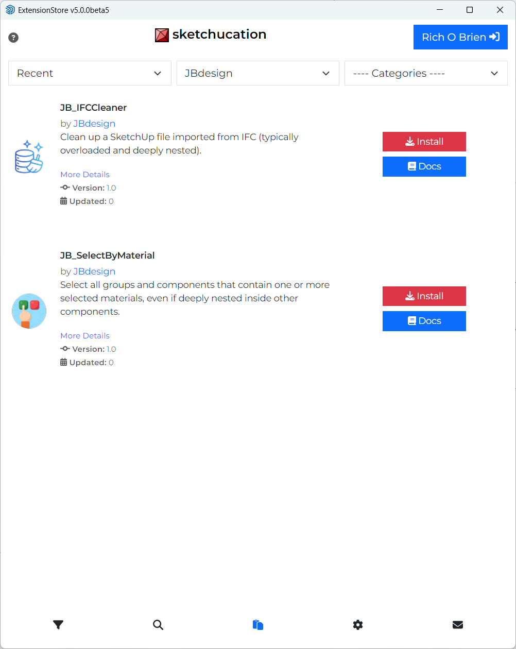This screenshot has width=516, height=649.
Task: Click the JB_IFCCleaner database icon
Action: [29, 157]
